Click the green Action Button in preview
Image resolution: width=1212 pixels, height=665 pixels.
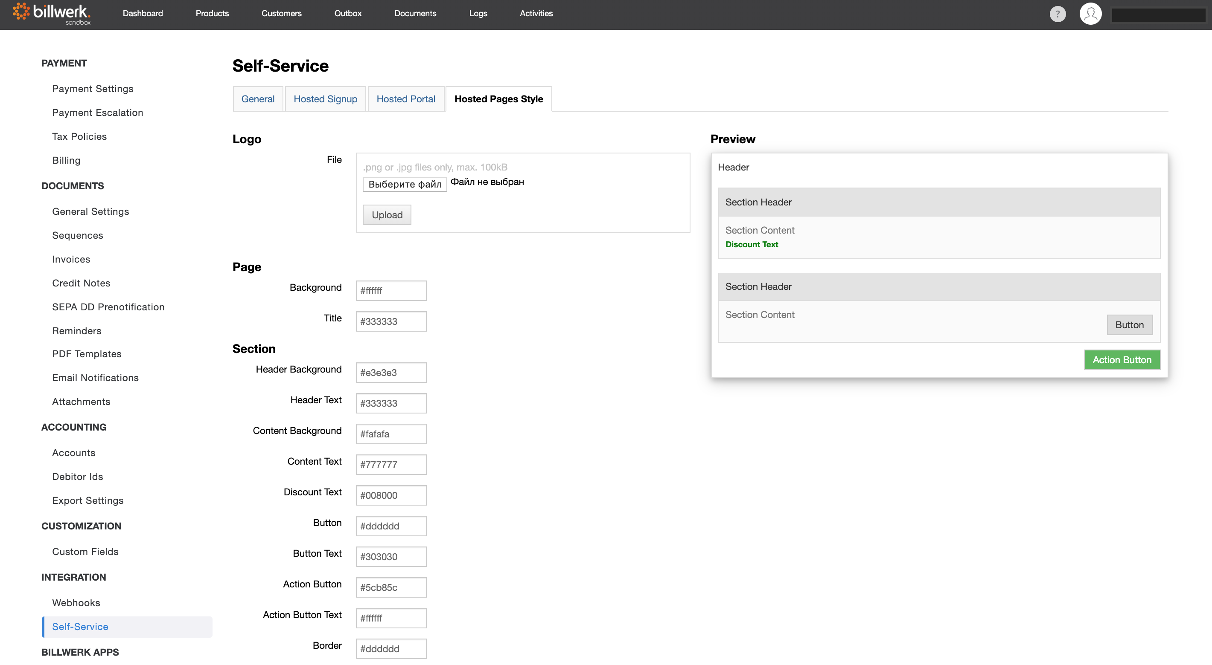pyautogui.click(x=1122, y=360)
